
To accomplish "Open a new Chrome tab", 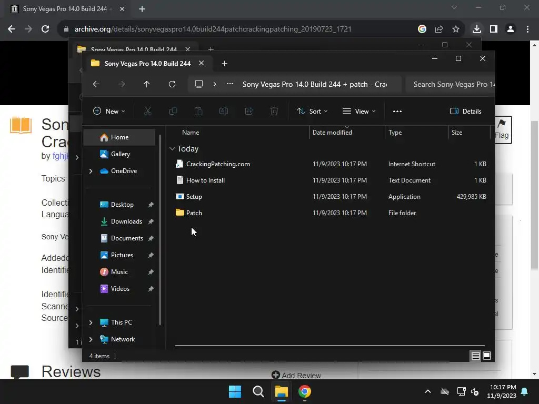I will (142, 9).
